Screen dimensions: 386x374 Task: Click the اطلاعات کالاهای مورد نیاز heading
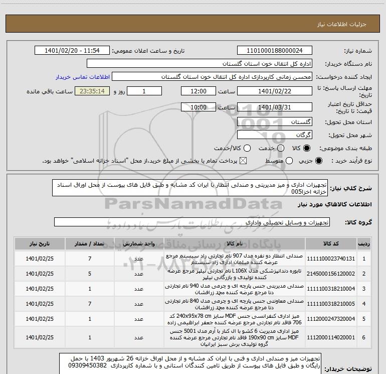click(x=335, y=204)
